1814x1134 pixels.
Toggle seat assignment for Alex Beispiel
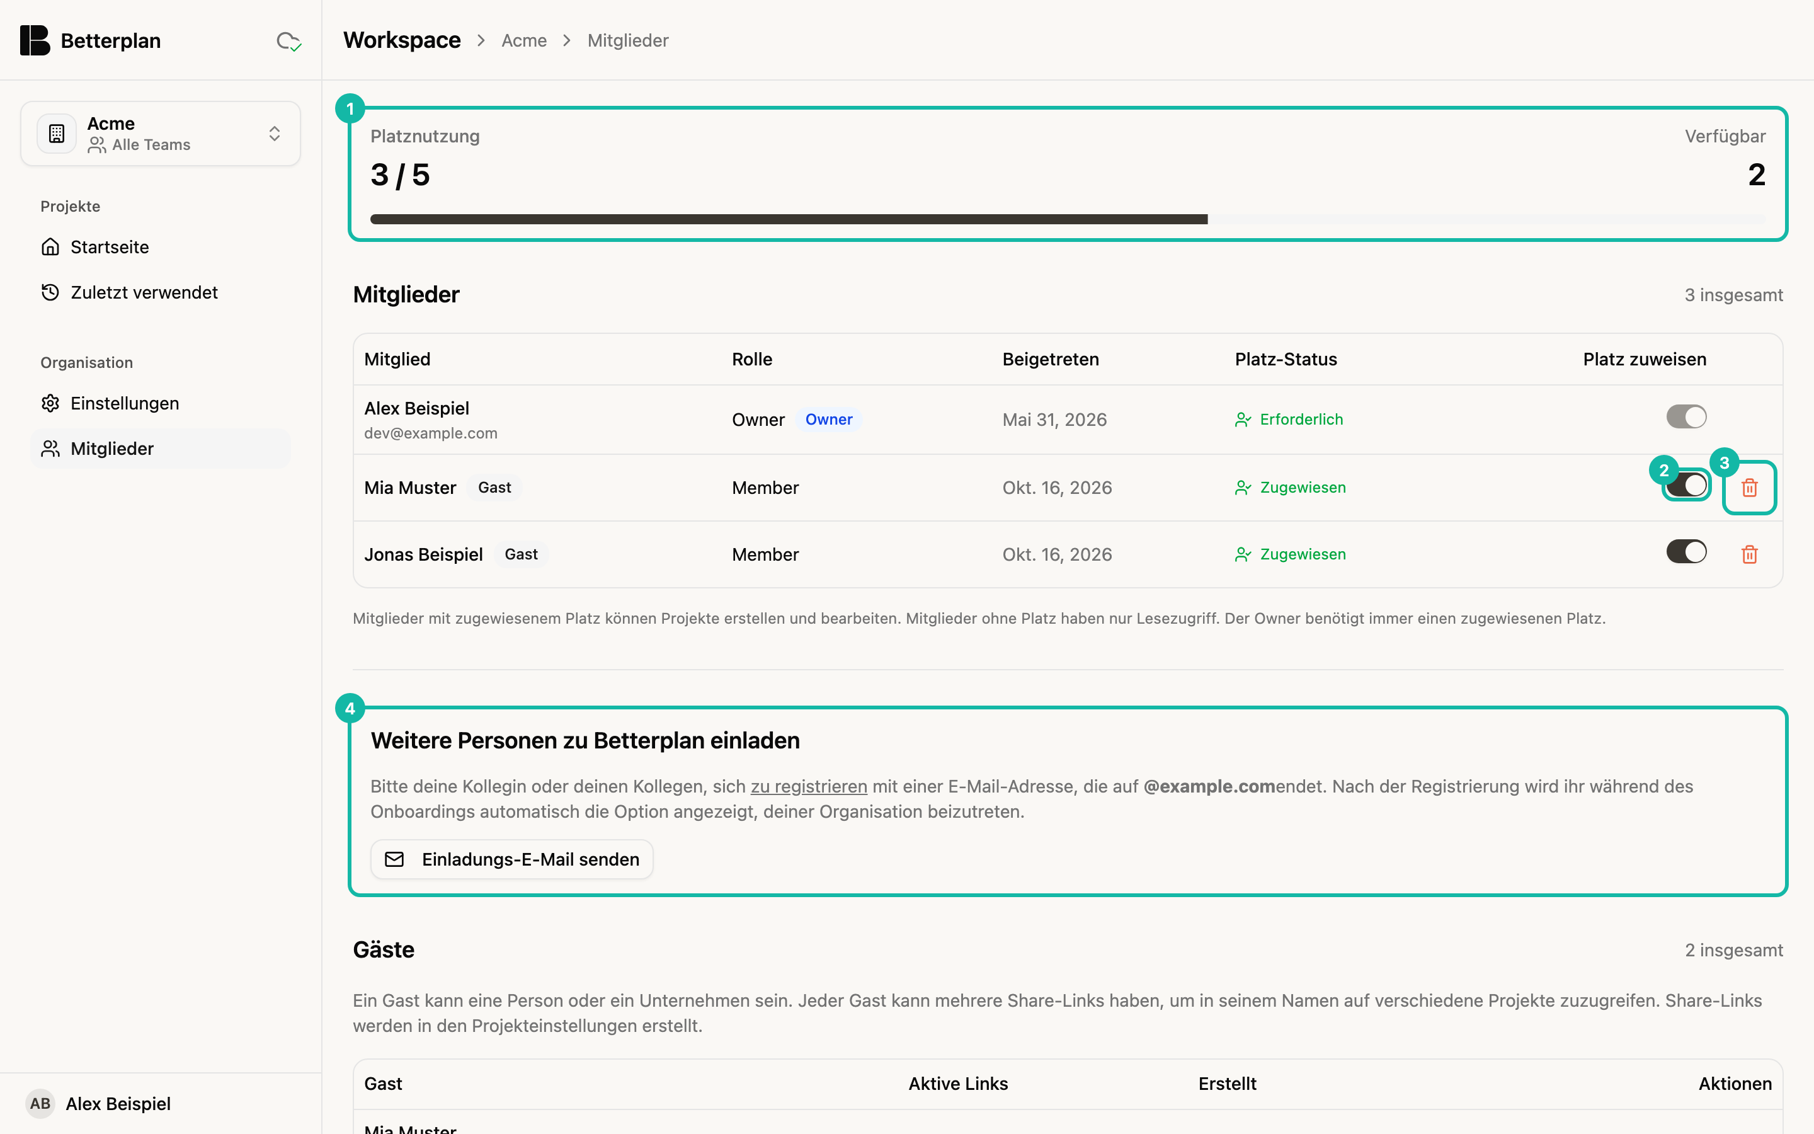pos(1686,417)
